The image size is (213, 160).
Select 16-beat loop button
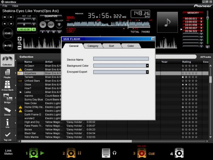pyautogui.click(x=54, y=32)
